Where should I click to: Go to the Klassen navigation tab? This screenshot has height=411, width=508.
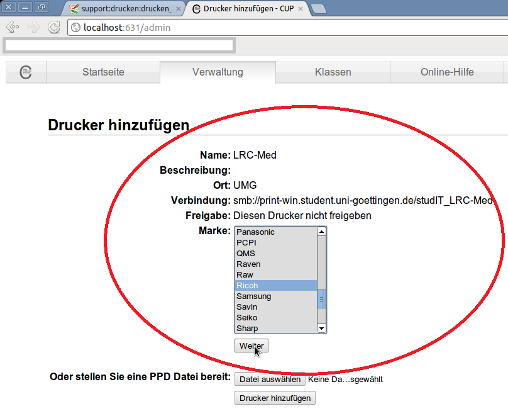pos(333,72)
